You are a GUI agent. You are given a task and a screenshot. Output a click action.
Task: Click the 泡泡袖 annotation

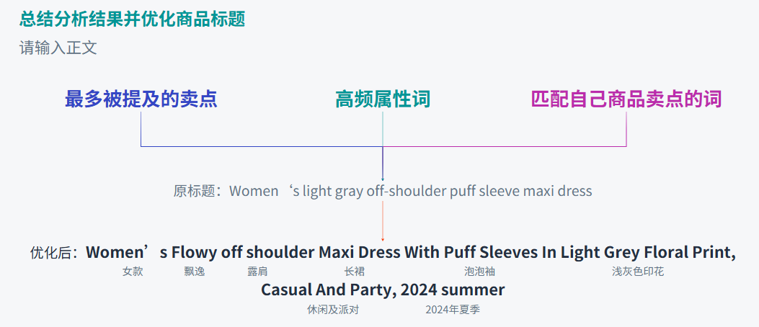[479, 272]
